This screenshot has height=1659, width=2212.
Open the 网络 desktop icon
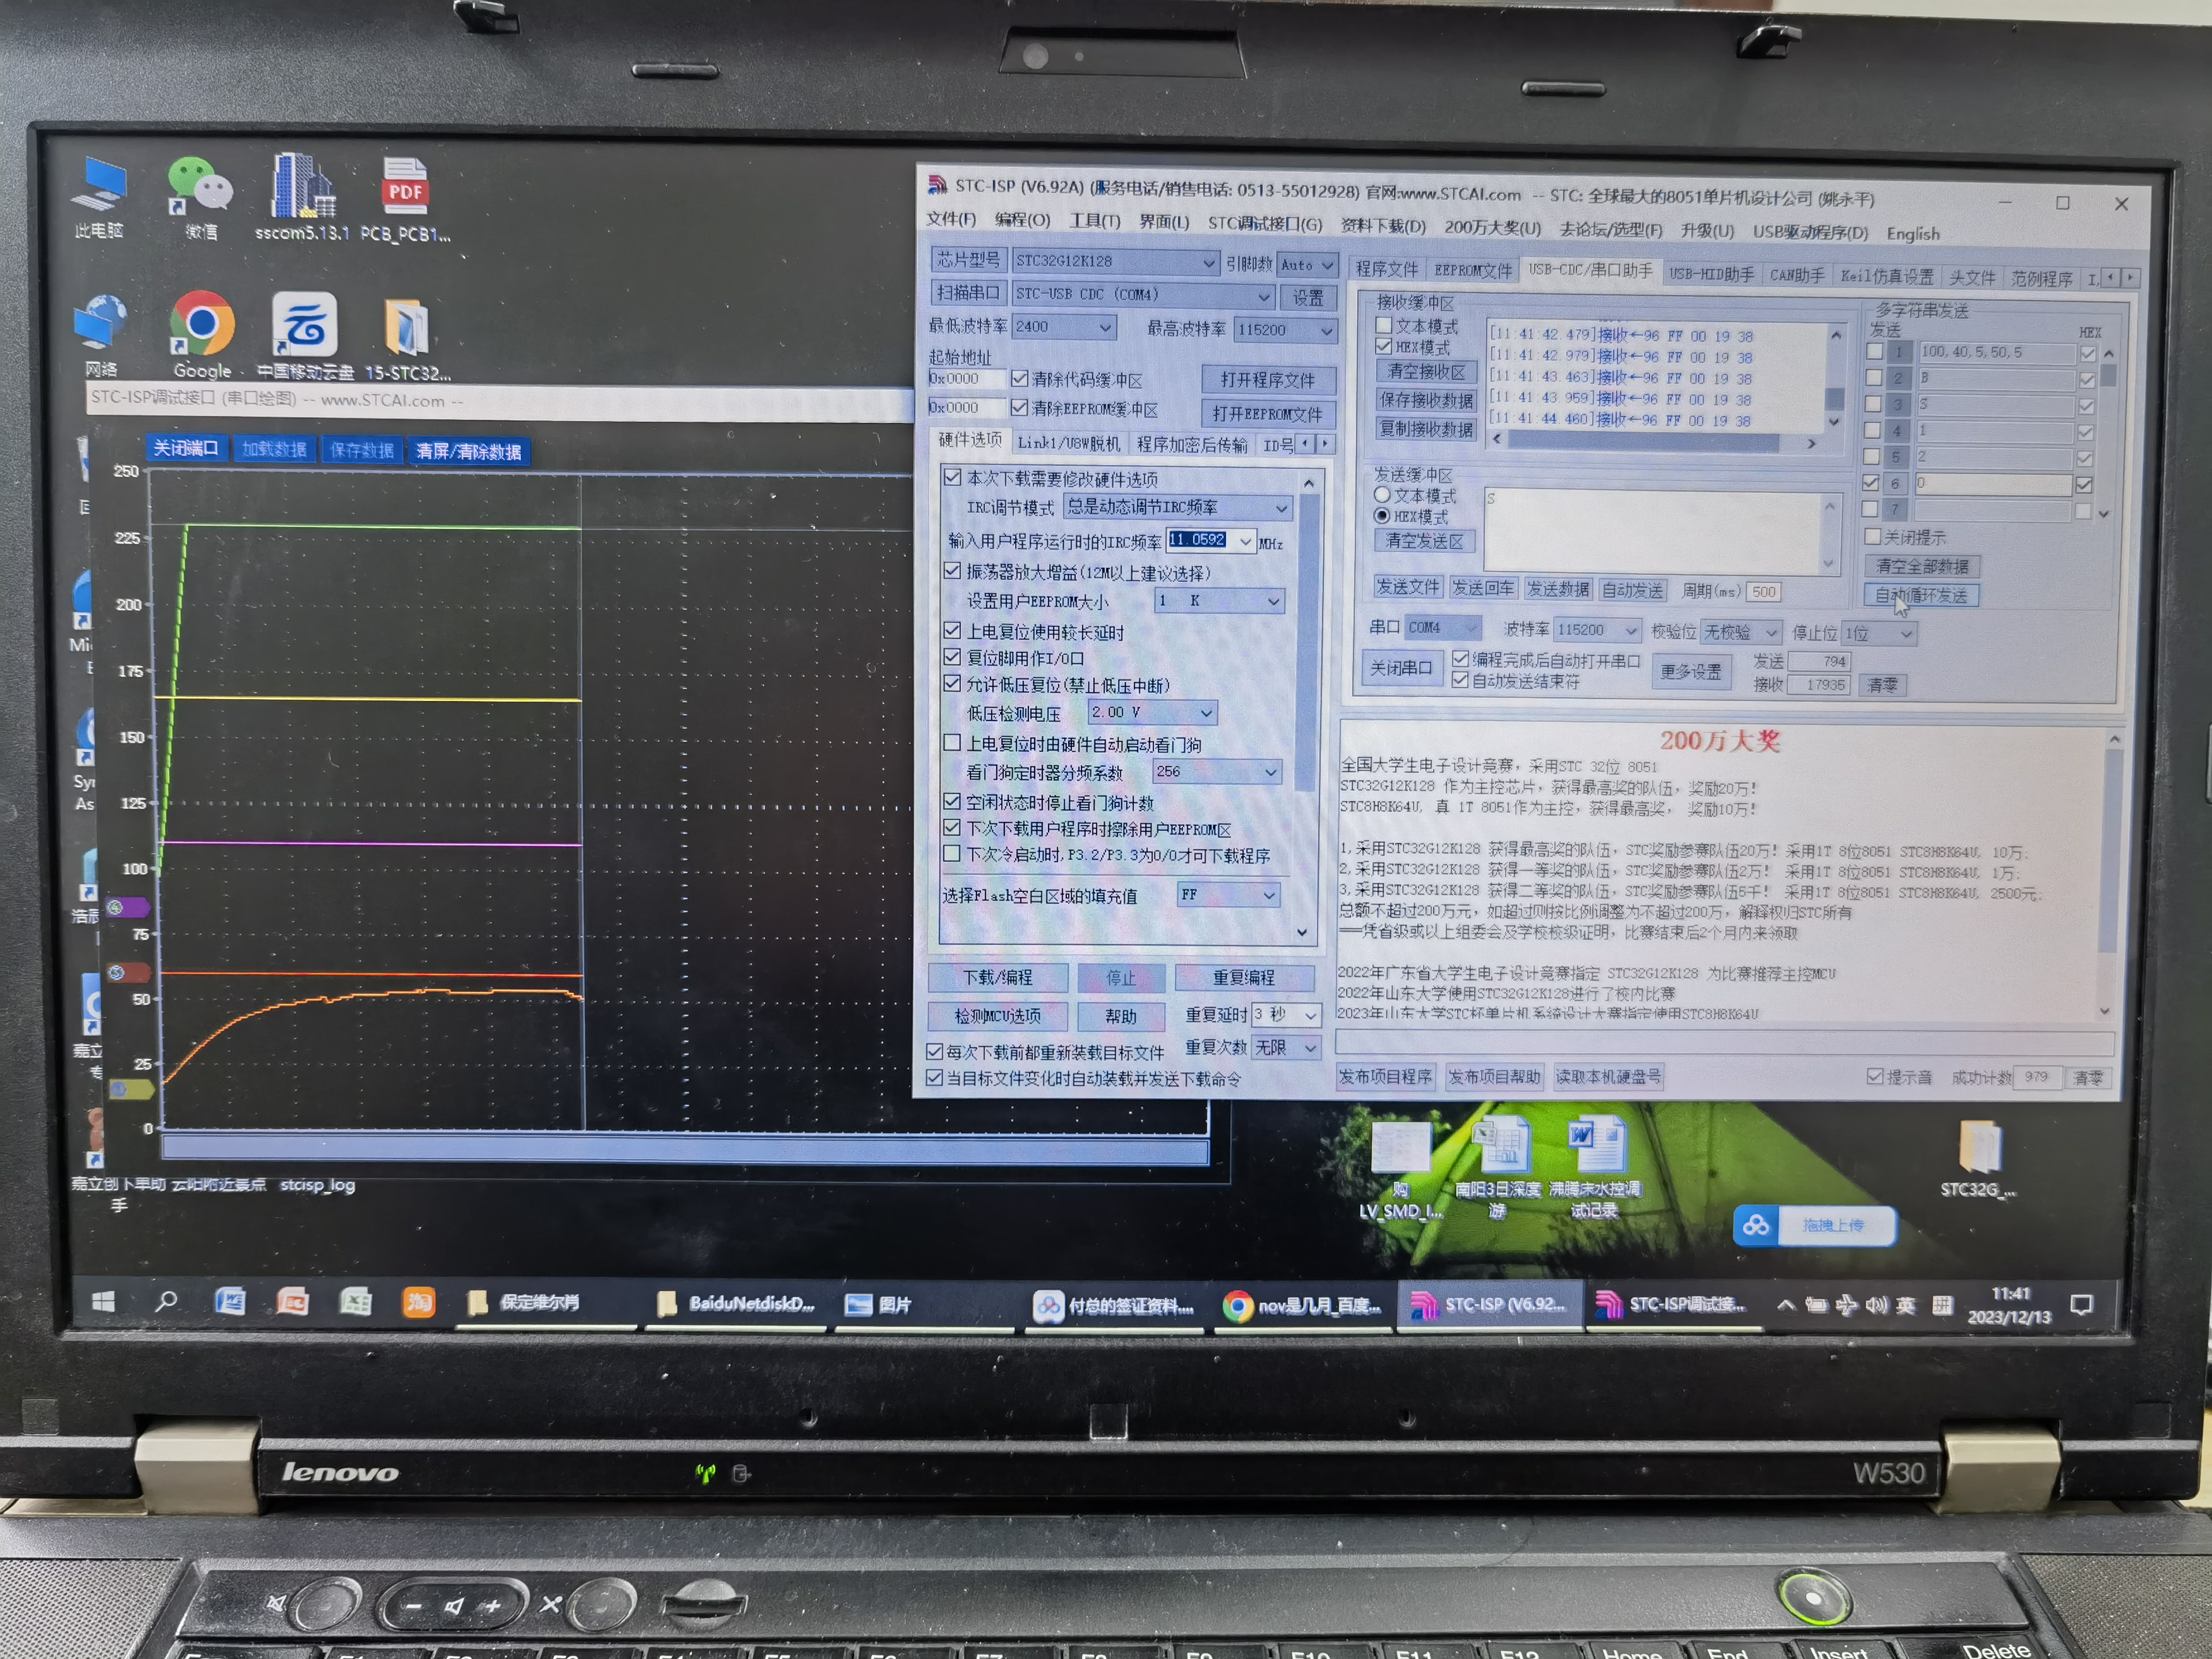(100, 334)
